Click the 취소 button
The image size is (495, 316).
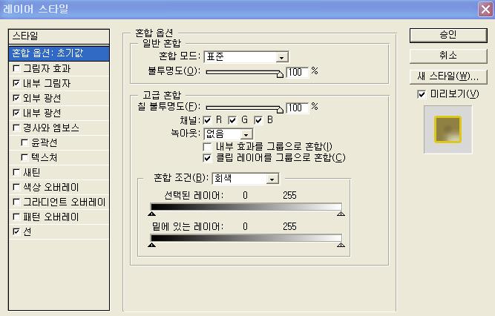point(447,56)
